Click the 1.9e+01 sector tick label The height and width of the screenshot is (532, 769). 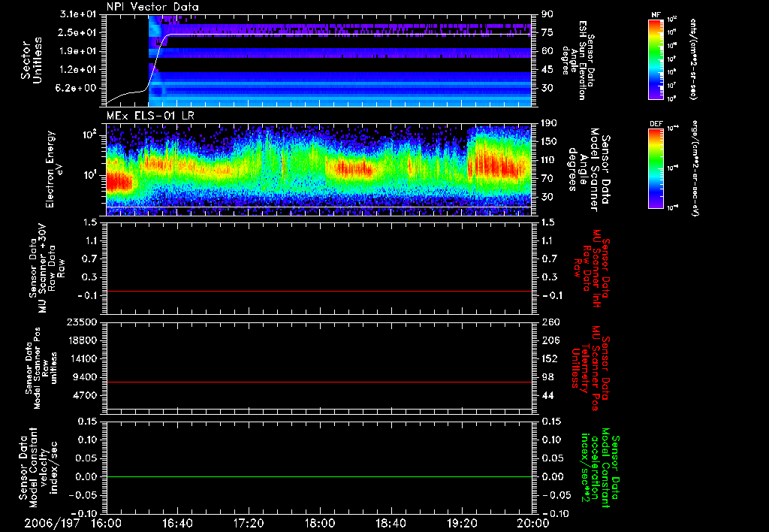tap(78, 51)
